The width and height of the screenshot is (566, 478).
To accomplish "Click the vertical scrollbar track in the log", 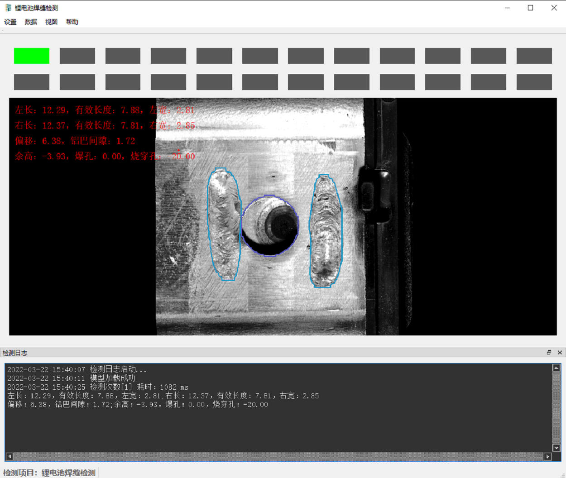I will pyautogui.click(x=556, y=407).
